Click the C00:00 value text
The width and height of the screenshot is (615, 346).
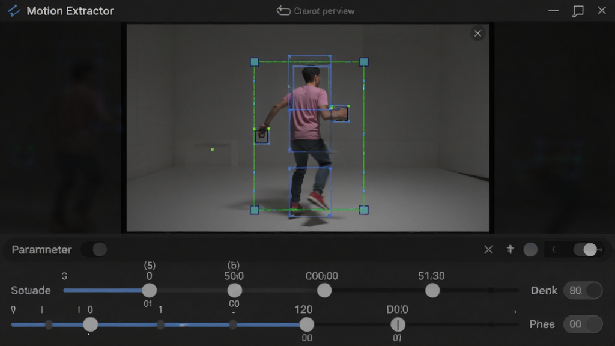point(322,276)
